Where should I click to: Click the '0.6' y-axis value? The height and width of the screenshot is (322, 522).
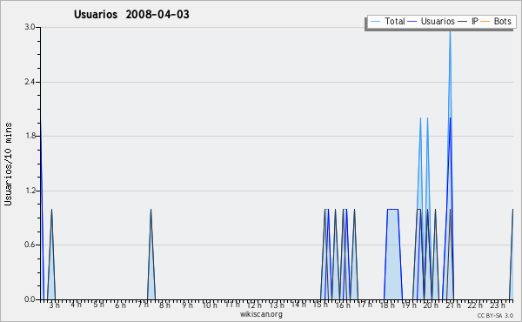click(x=30, y=245)
